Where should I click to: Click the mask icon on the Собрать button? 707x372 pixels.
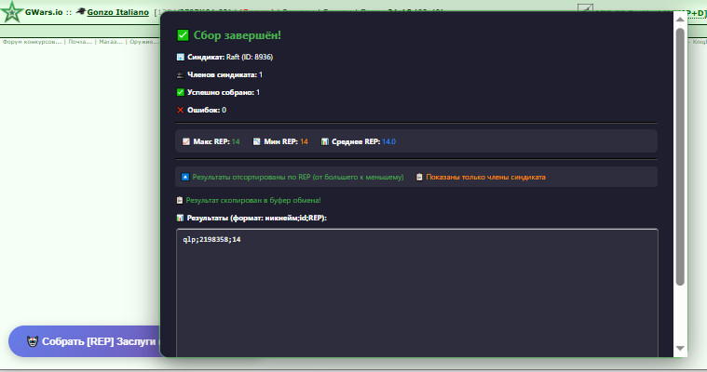pyautogui.click(x=33, y=341)
